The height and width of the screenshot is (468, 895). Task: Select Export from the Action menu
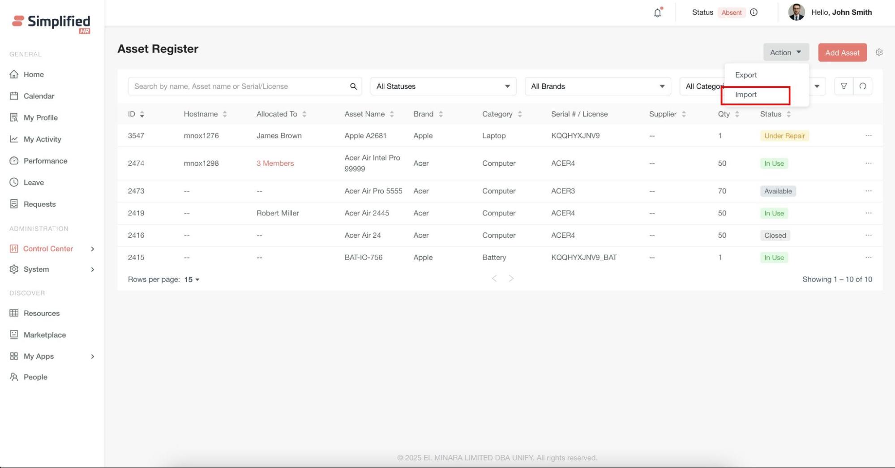(746, 75)
